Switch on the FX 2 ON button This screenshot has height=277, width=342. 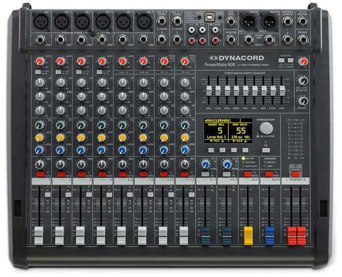pos(226,174)
